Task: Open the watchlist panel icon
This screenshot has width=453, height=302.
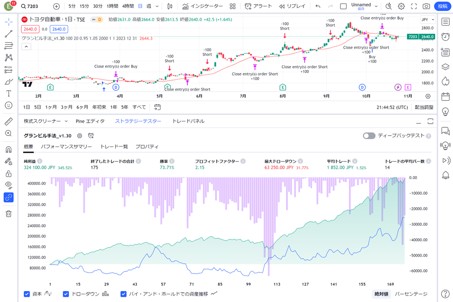Action: (446, 22)
